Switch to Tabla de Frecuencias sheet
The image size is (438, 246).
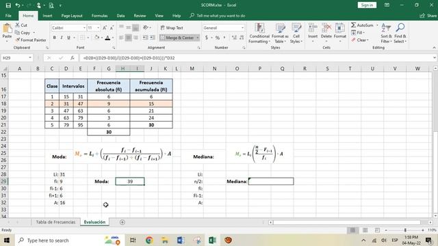coord(55,222)
